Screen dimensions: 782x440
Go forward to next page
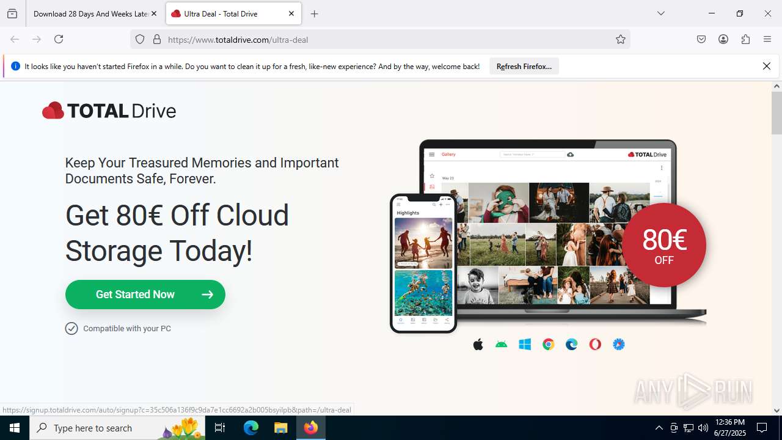pyautogui.click(x=37, y=39)
